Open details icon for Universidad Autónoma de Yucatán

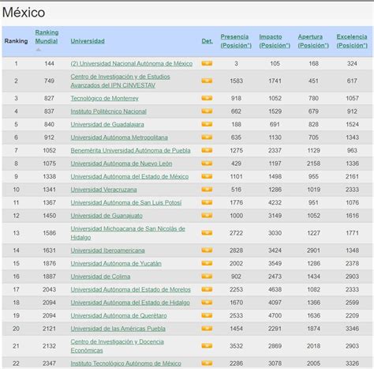coord(207,263)
